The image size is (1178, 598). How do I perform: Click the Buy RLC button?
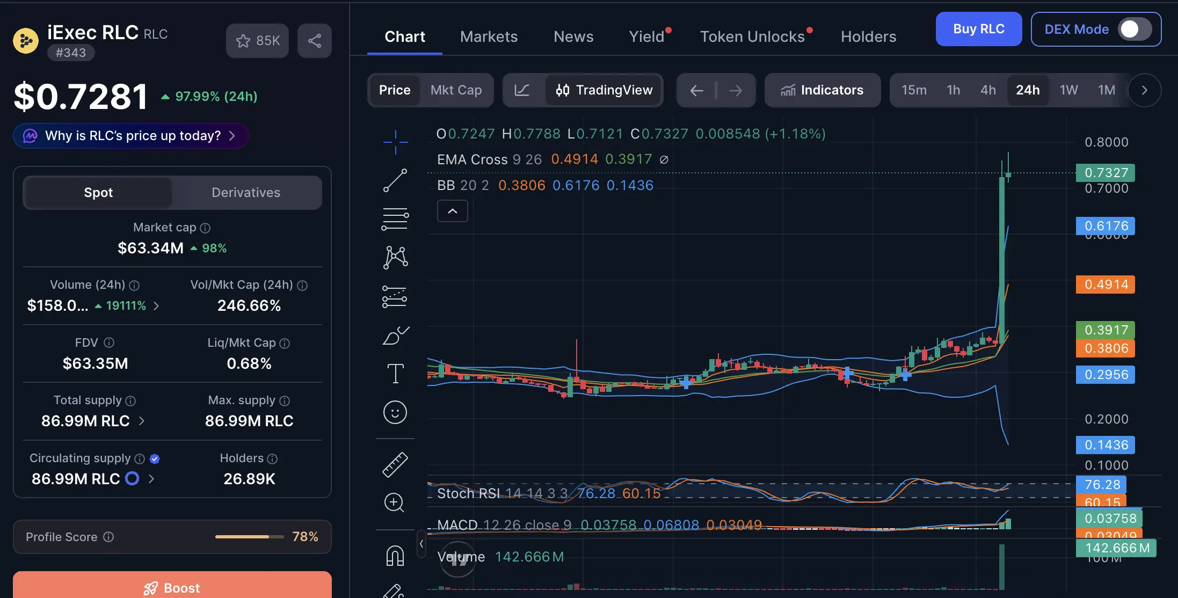tap(979, 29)
